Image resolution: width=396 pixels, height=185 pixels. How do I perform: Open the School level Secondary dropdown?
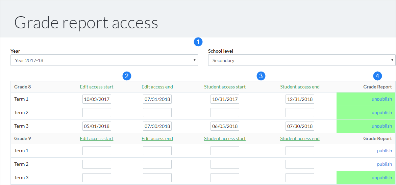tap(301, 60)
